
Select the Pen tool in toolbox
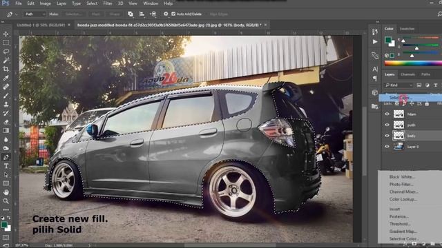6,157
